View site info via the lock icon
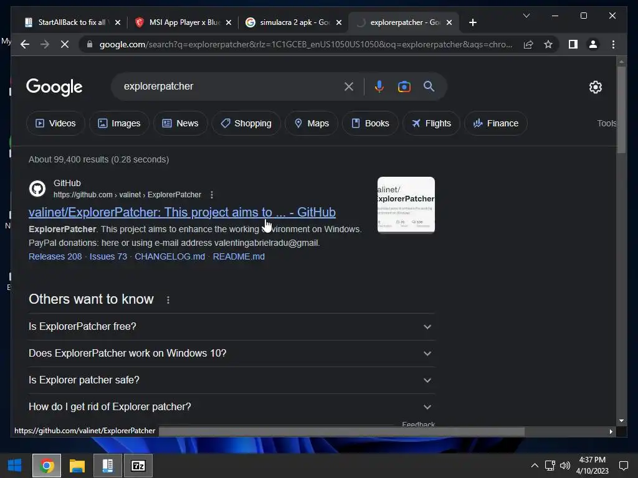 90,44
